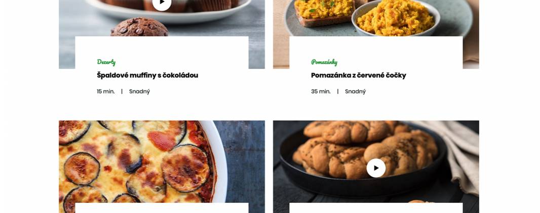Click Snadný difficulty on the muffins card

(x=139, y=91)
